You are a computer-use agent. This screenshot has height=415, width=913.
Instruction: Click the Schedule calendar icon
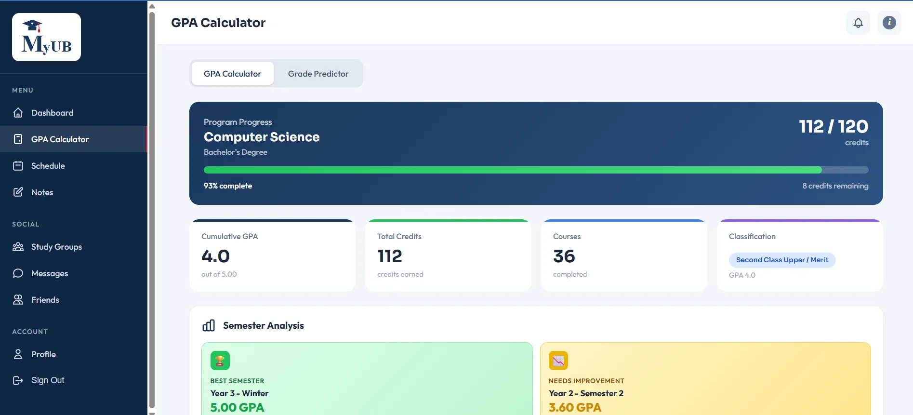coord(18,166)
